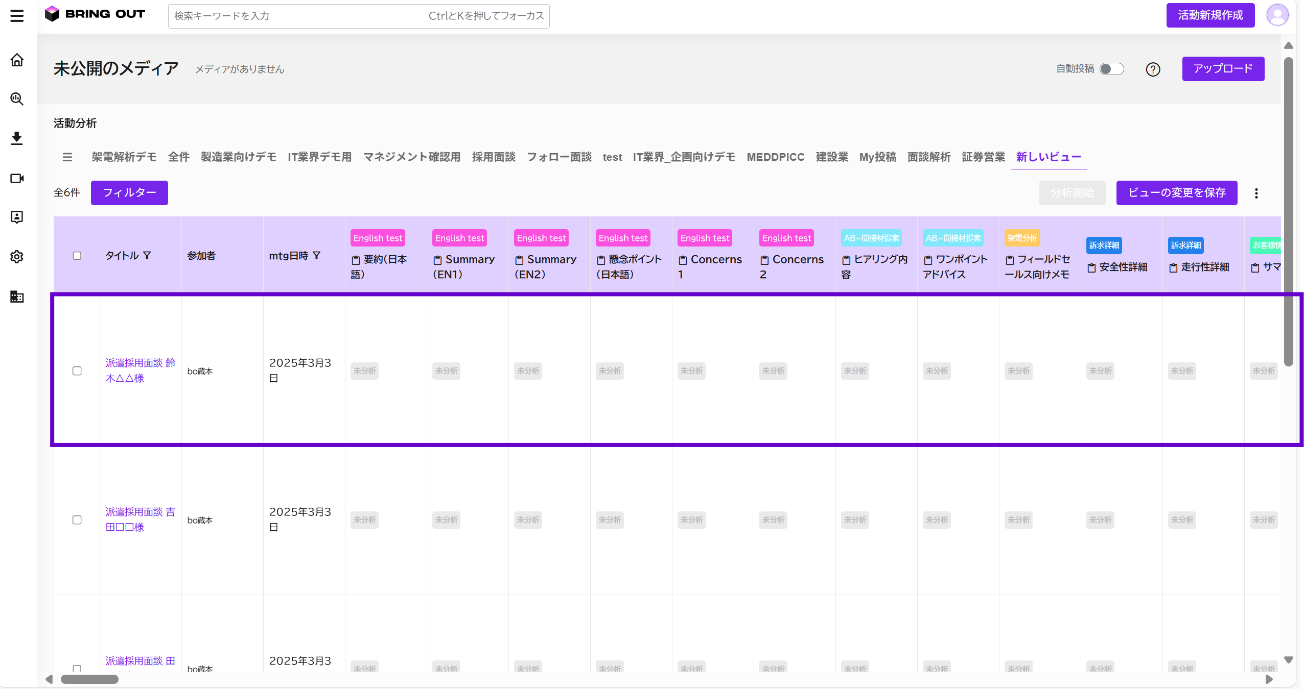Open the three-dot more options menu
This screenshot has height=689, width=1304.
(1256, 193)
